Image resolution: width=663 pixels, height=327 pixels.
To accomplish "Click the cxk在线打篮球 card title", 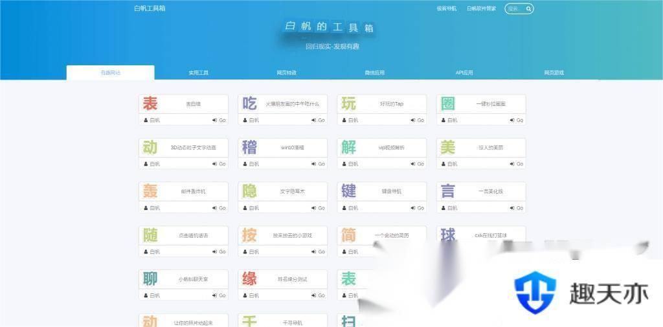I will pos(491,235).
